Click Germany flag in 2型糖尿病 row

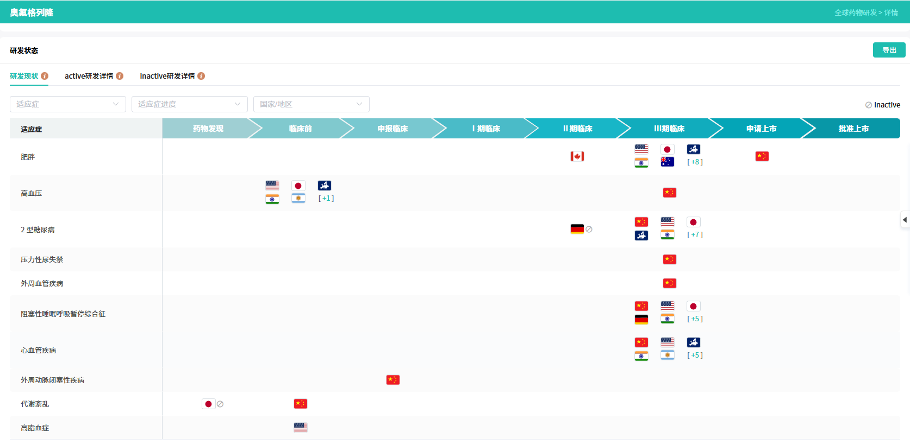coord(577,229)
